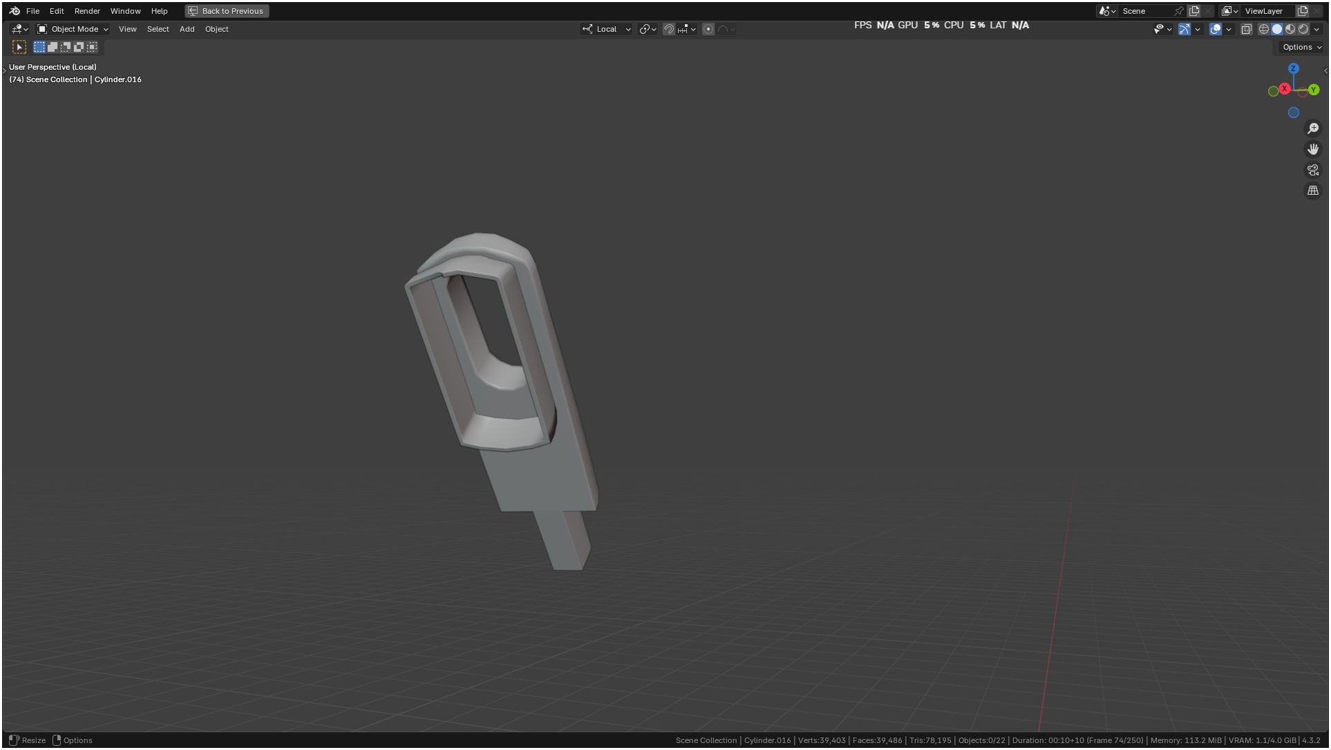Viewport: 1331px width, 750px height.
Task: Click the pan view hand icon
Action: click(1313, 149)
